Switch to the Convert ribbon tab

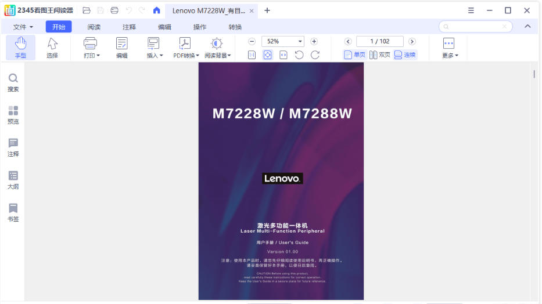(x=235, y=27)
